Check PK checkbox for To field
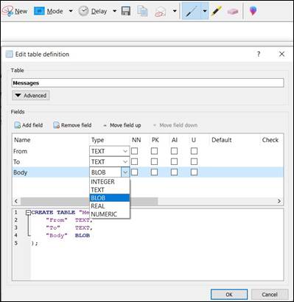Screen dimensions: 294x302 click(x=154, y=161)
